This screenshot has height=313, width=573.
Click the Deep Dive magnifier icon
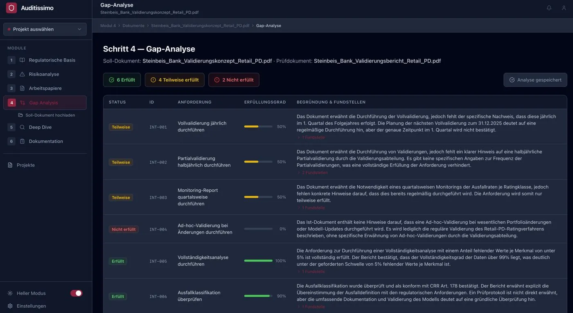pyautogui.click(x=22, y=127)
